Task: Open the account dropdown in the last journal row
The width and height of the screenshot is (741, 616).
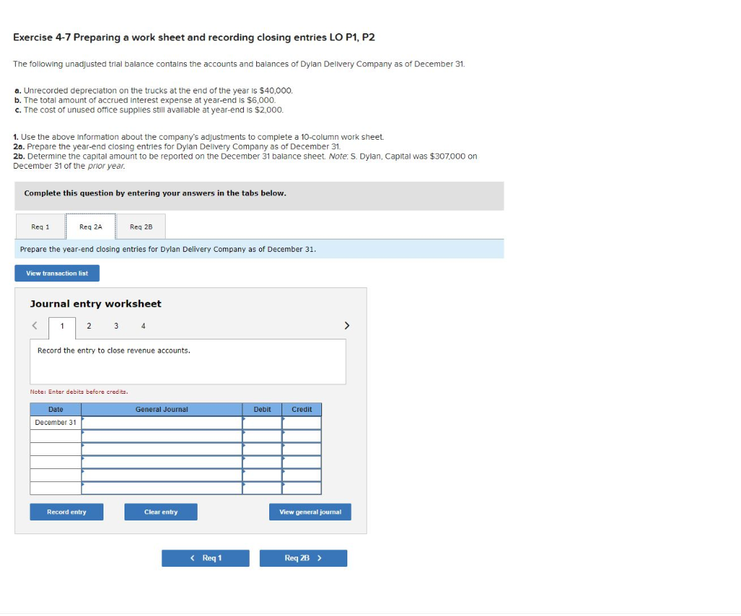Action: [161, 487]
